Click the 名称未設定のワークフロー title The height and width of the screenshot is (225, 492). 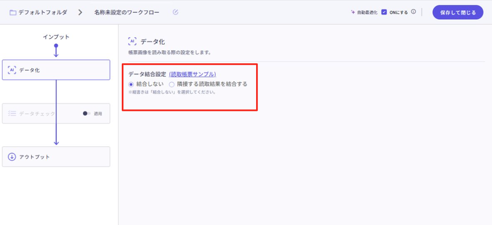pos(127,13)
